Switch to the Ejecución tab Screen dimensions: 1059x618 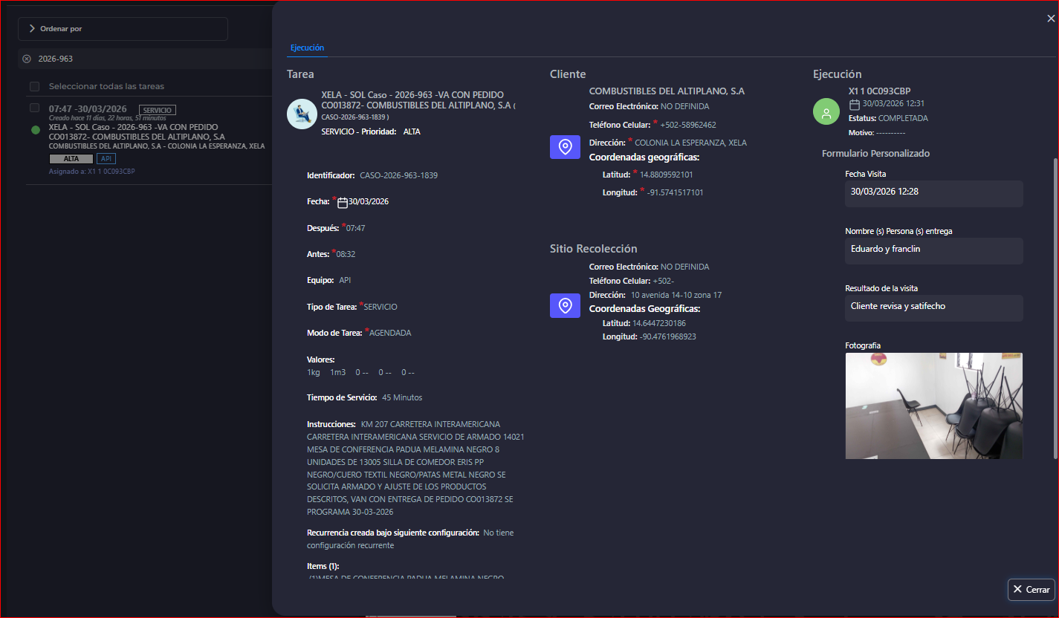307,48
